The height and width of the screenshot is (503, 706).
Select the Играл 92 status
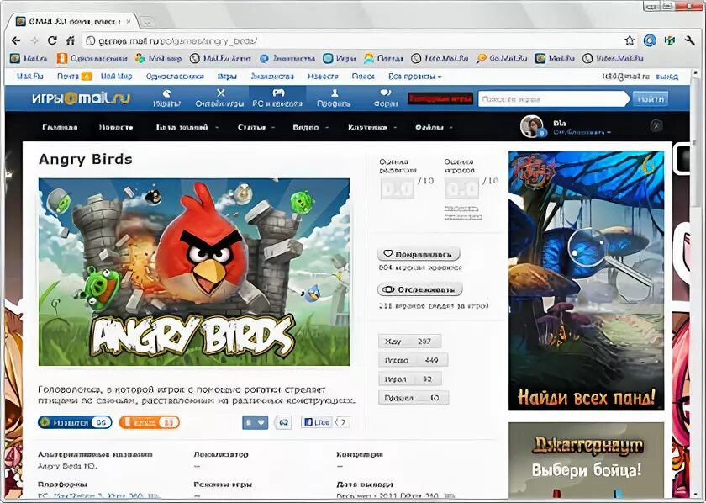410,379
